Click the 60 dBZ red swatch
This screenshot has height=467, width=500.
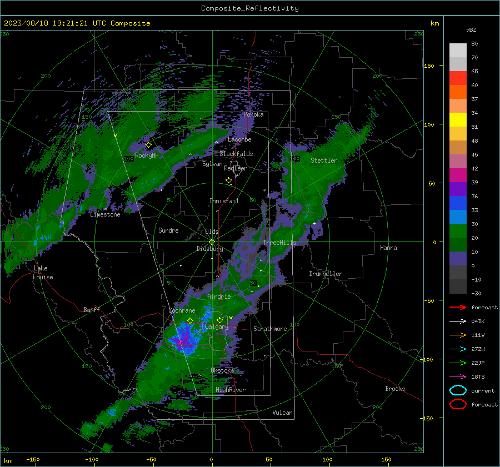pos(458,78)
